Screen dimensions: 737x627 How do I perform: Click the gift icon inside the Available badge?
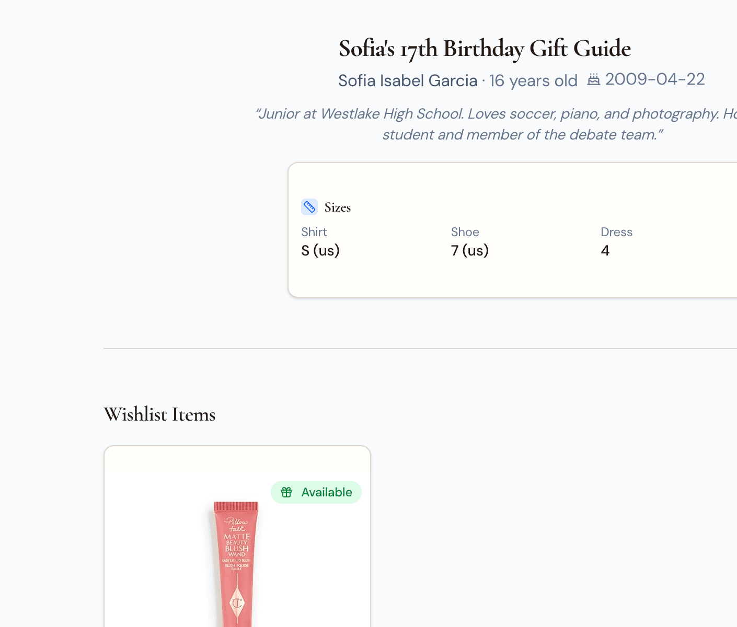(286, 492)
